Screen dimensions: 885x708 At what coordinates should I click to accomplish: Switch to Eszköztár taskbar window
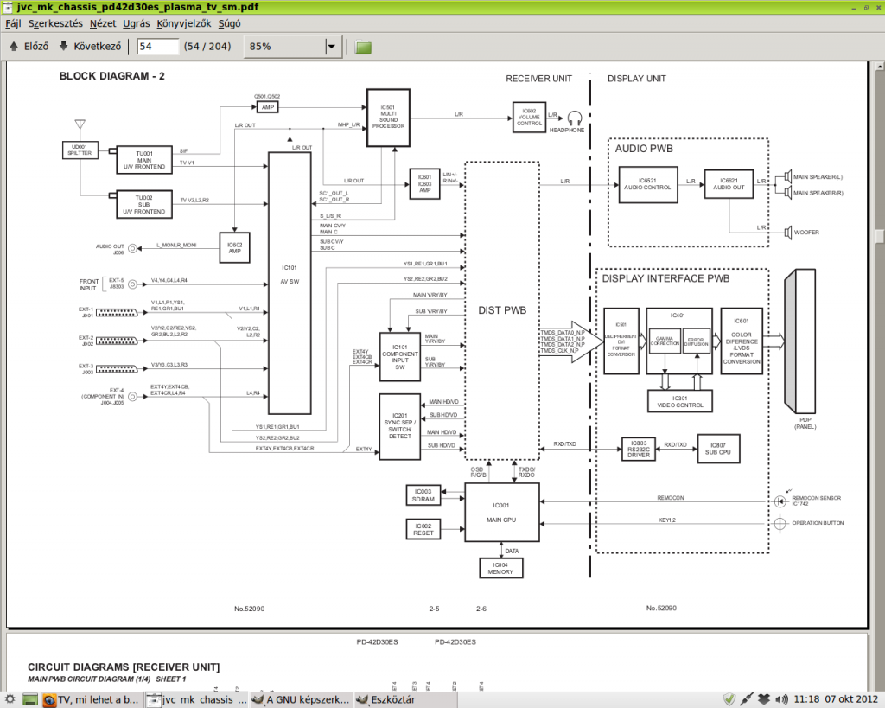click(x=388, y=699)
